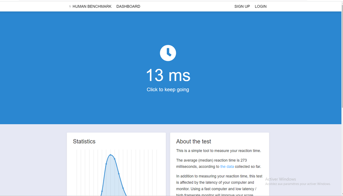Click the Activer Windows watermark text
Screen dimensions: 343x196
pyautogui.click(x=280, y=179)
